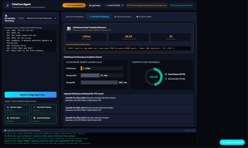Open the CineCore AI Assistant button
This screenshot has height=148, width=248.
point(232,142)
